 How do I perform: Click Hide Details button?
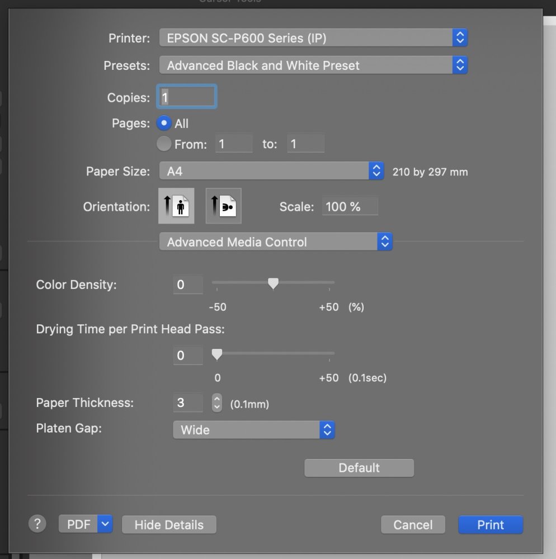click(x=169, y=525)
